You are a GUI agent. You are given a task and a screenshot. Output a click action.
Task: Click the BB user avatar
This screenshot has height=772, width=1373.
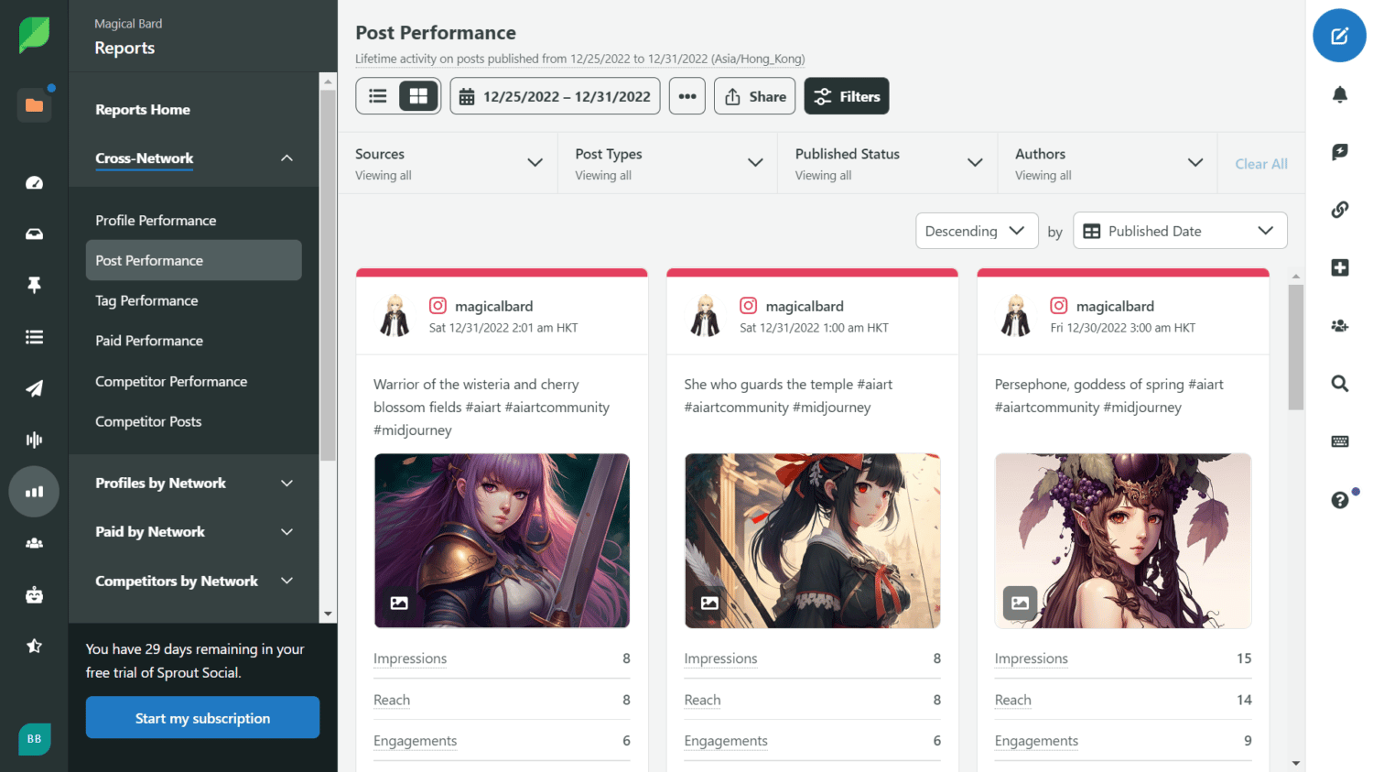tap(34, 739)
